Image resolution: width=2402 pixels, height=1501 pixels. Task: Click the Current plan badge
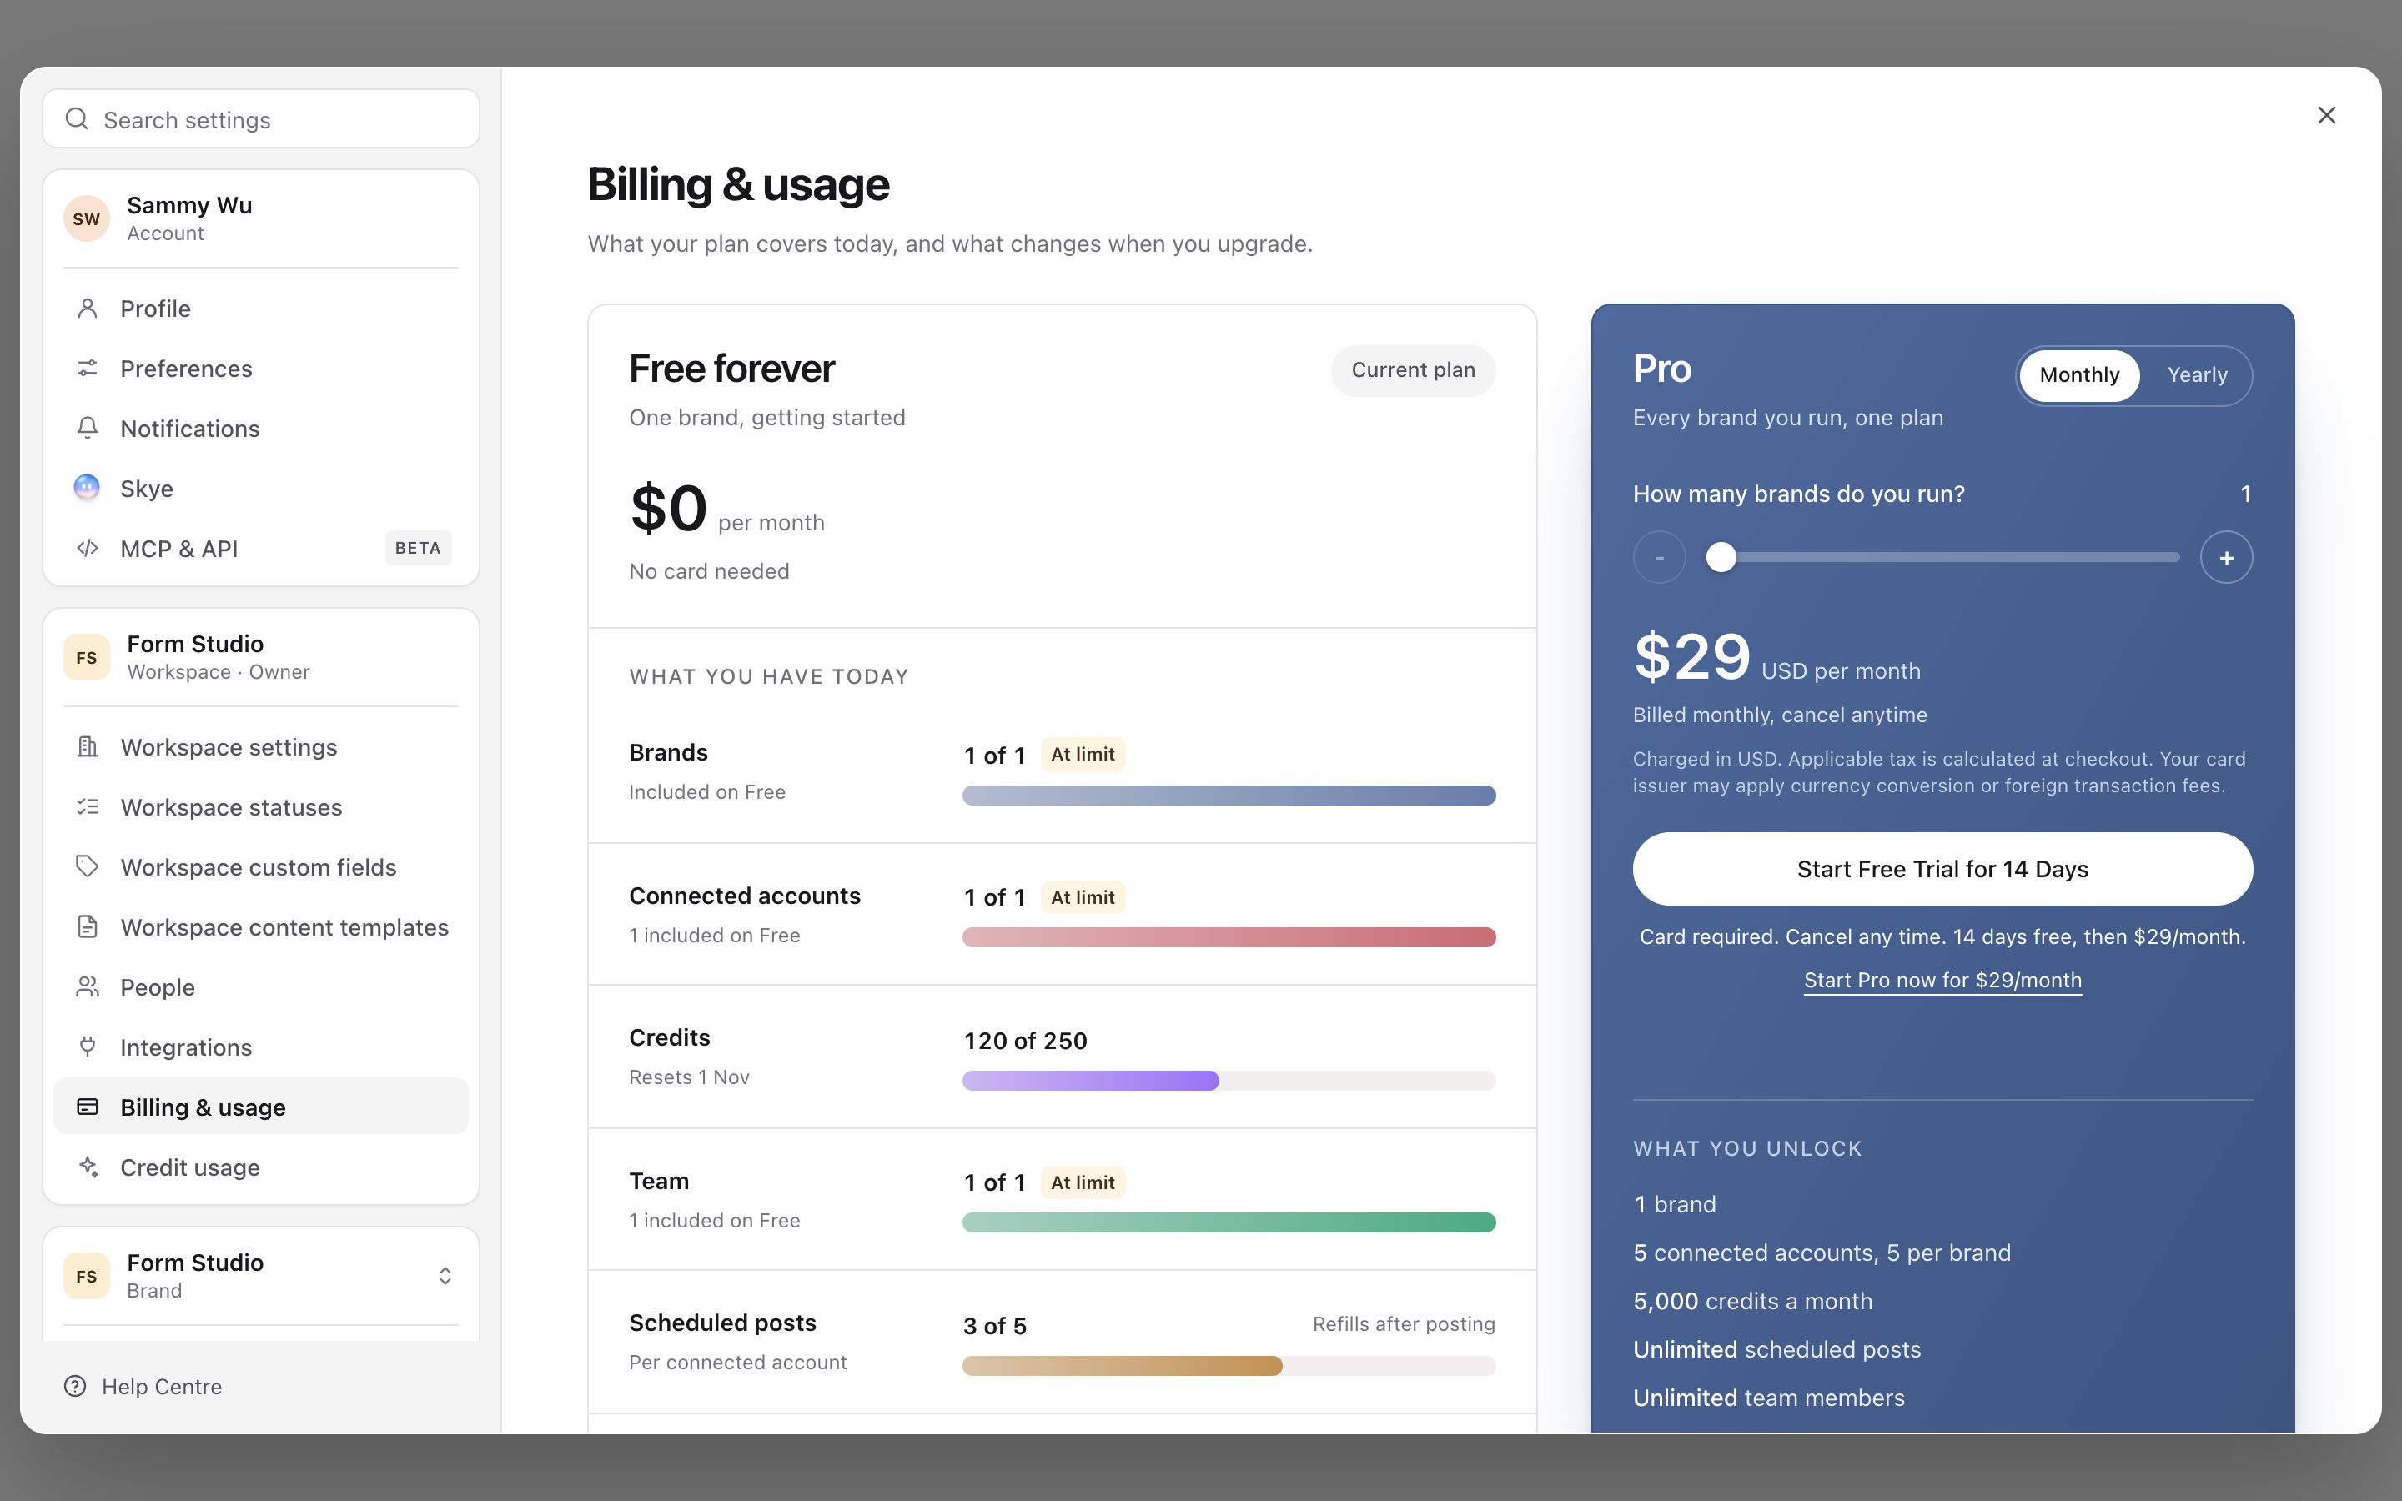(x=1414, y=370)
